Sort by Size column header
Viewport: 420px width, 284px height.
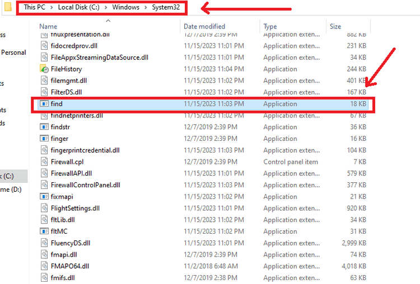click(335, 26)
